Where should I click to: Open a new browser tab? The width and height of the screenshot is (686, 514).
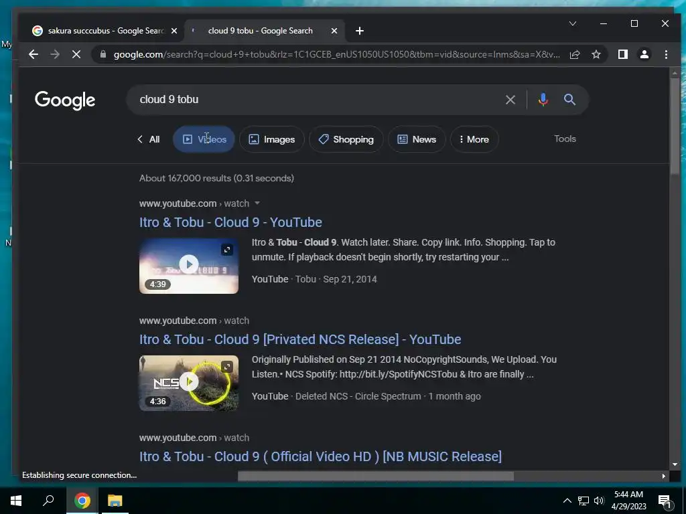[x=360, y=31]
